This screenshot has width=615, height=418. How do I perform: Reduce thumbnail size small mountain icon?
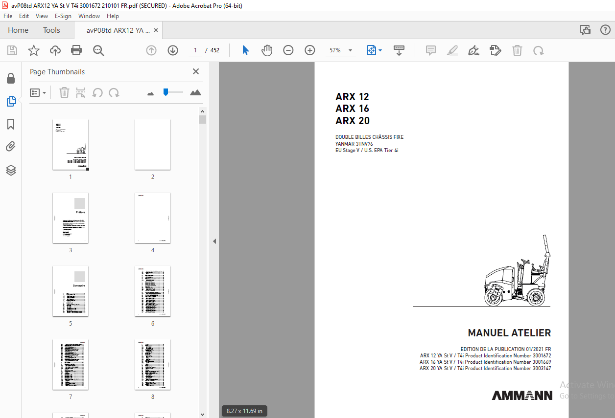[x=150, y=93]
